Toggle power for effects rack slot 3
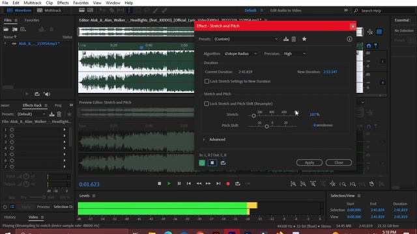Viewport: 417px width, 234px height. tap(12, 142)
